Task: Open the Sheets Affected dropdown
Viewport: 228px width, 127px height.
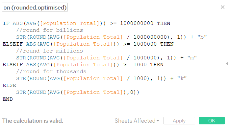Action: pos(137,121)
